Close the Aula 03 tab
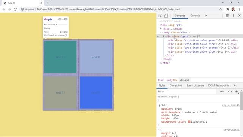The height and width of the screenshot is (137, 243). point(41,3)
